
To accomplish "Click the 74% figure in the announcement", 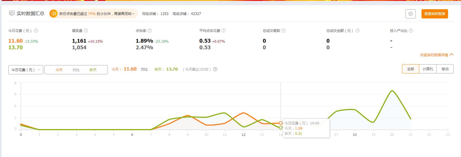I will coord(92,14).
